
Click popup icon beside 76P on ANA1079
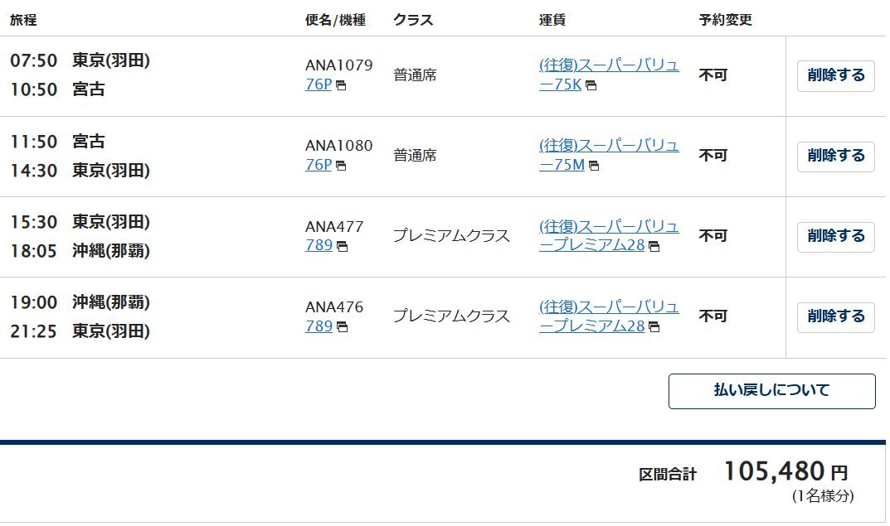click(x=341, y=85)
